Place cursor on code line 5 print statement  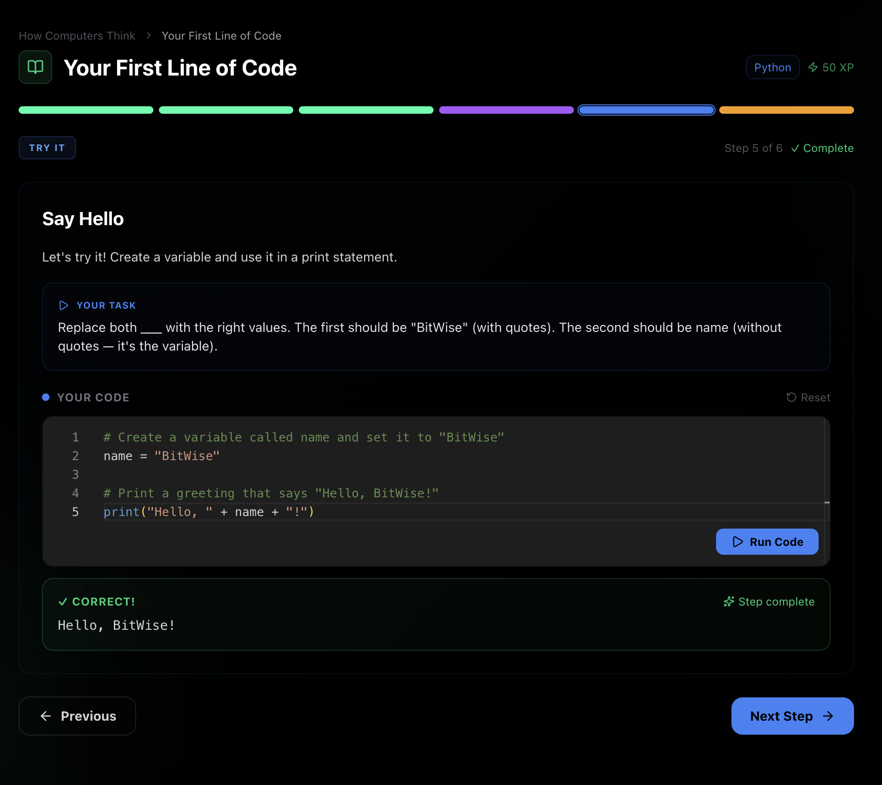[x=209, y=512]
